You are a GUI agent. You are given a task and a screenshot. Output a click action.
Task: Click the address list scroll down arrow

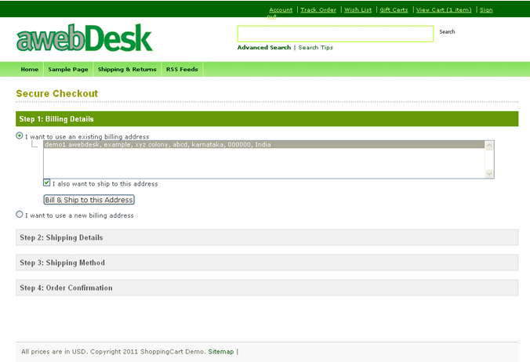point(489,174)
